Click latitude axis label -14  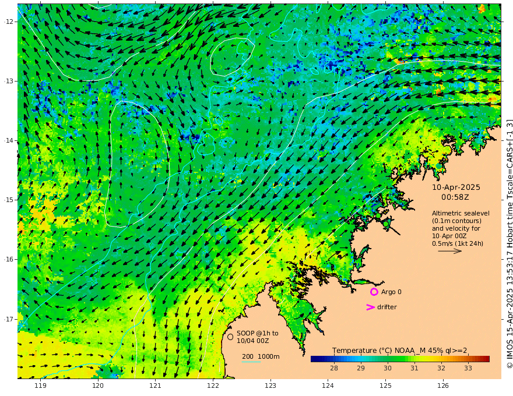coord(9,140)
